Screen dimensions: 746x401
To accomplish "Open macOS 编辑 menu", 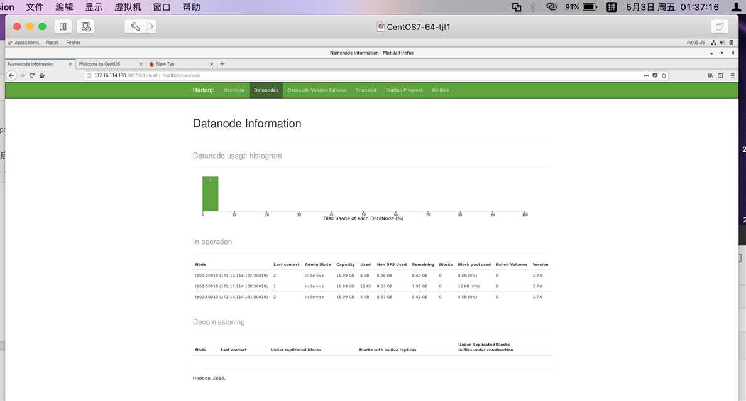I will tap(64, 7).
